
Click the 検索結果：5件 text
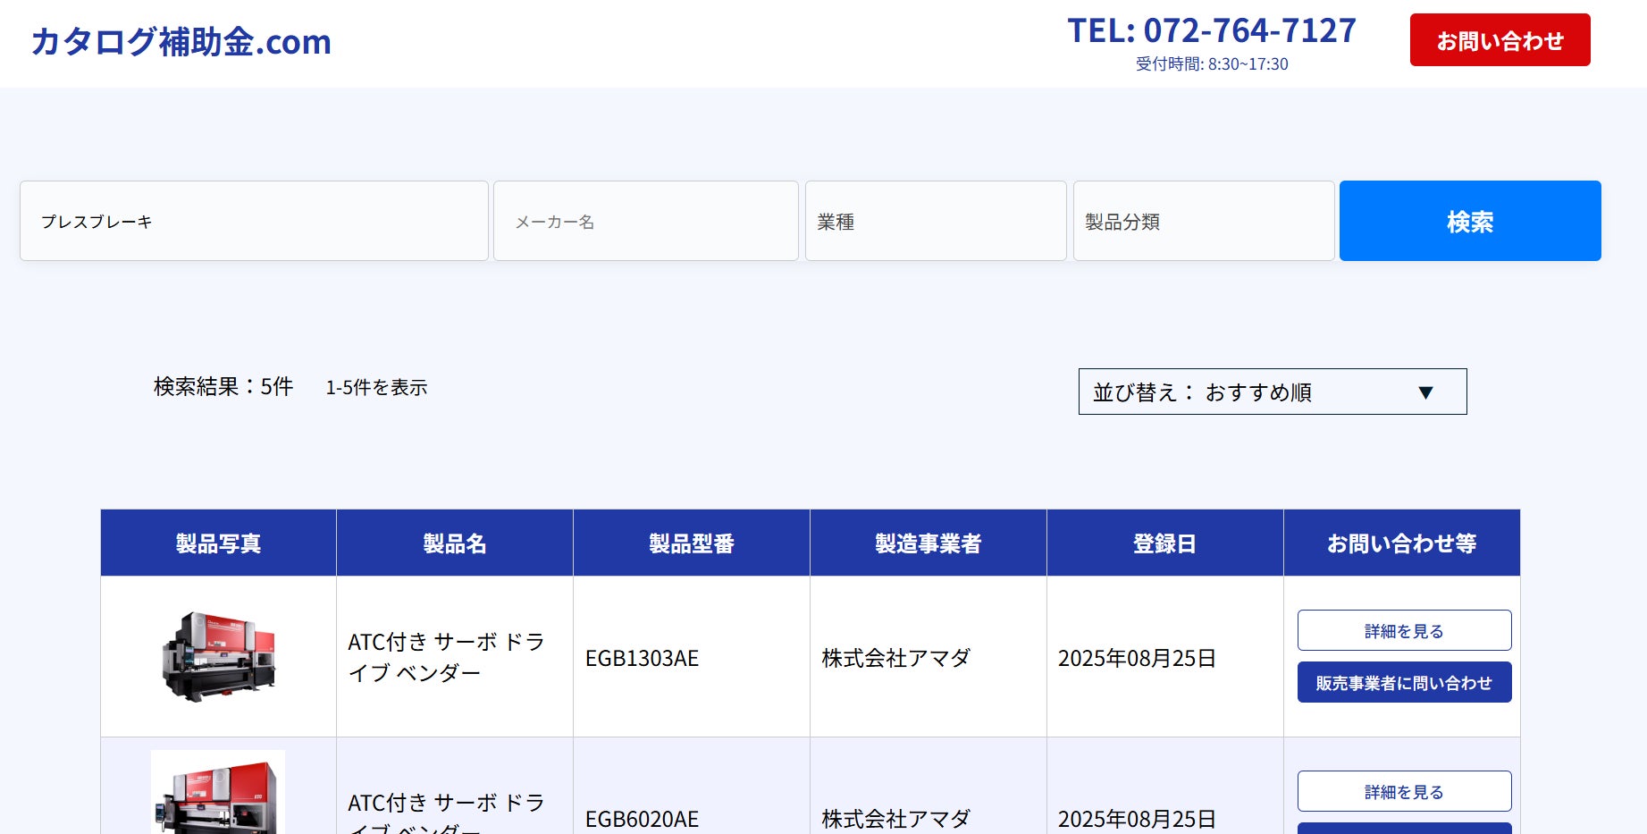coord(223,386)
